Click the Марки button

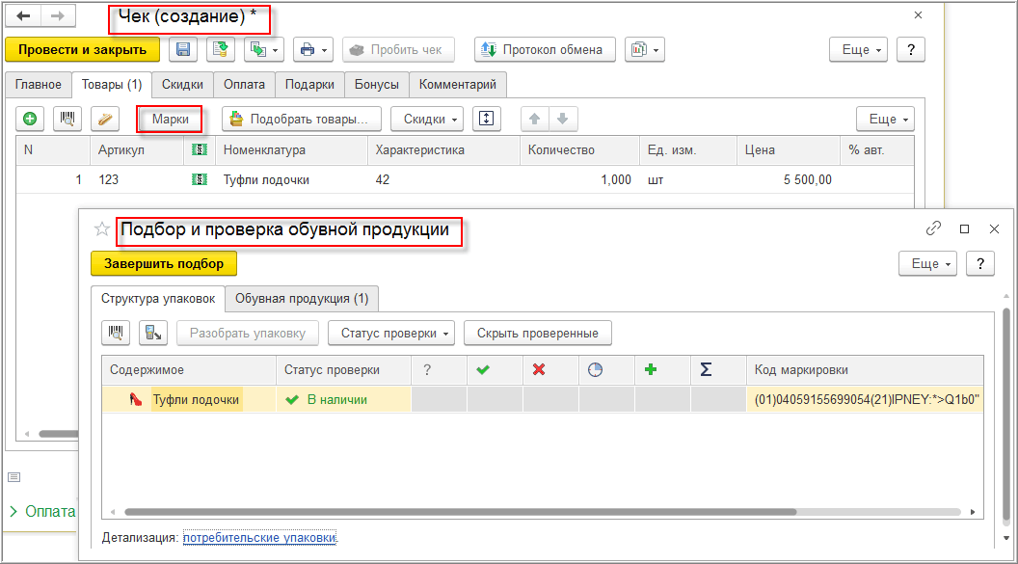pos(170,119)
